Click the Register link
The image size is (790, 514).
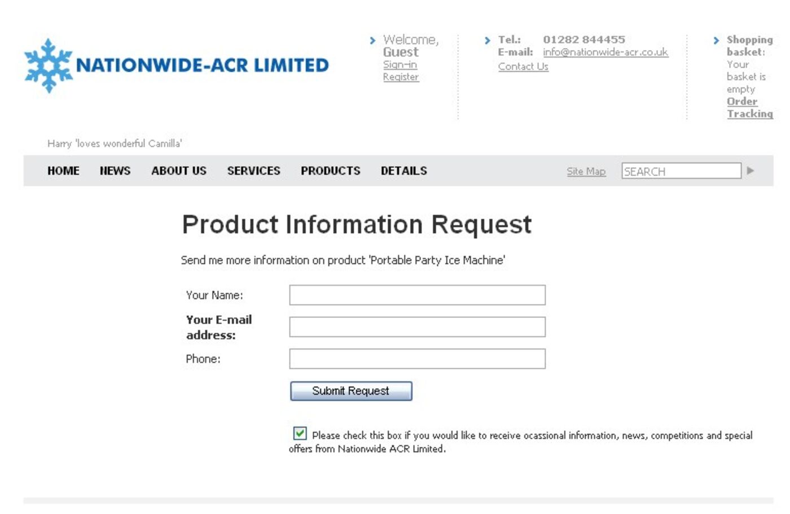[401, 77]
